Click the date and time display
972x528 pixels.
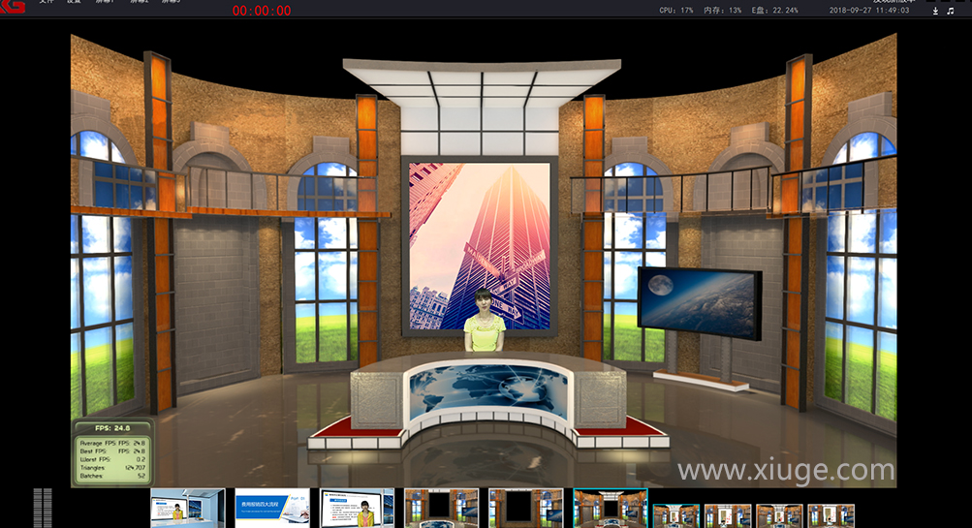pyautogui.click(x=869, y=10)
